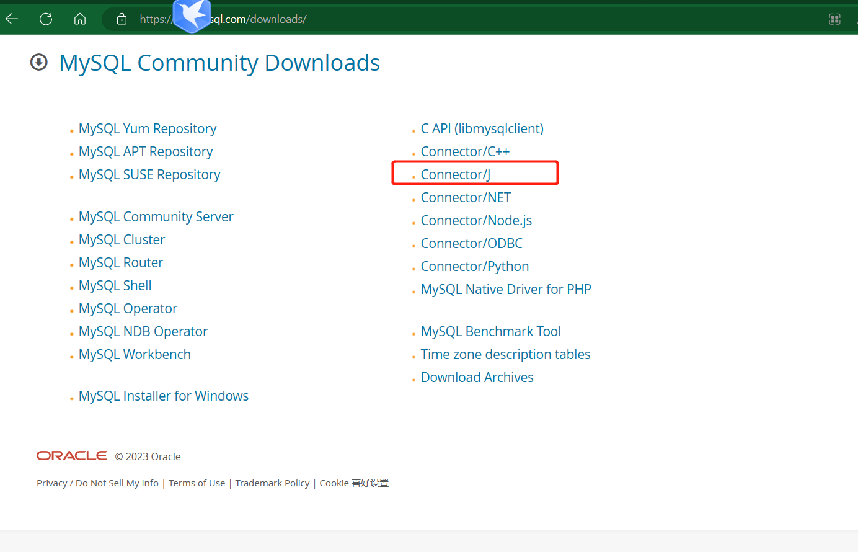Reload the page with refresh icon
Screen dimensions: 858x552
tap(46, 19)
